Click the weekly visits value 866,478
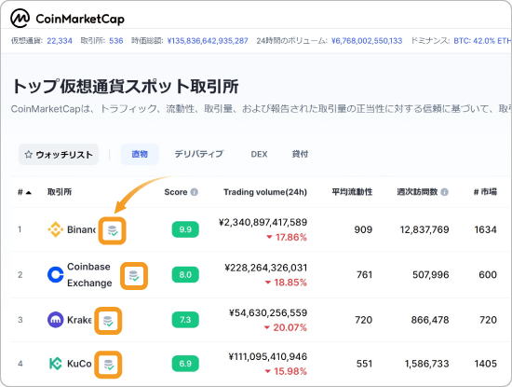This screenshot has width=512, height=387. pyautogui.click(x=430, y=320)
